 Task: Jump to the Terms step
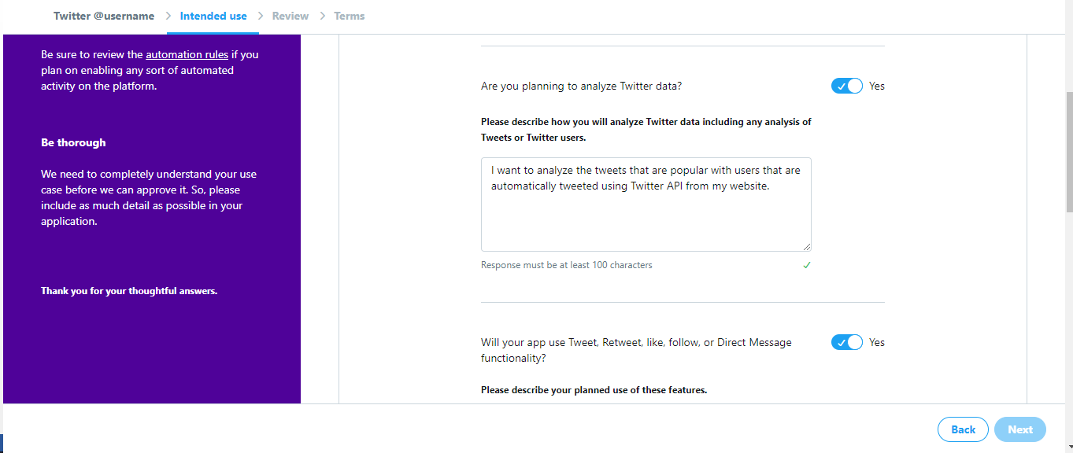(x=350, y=16)
